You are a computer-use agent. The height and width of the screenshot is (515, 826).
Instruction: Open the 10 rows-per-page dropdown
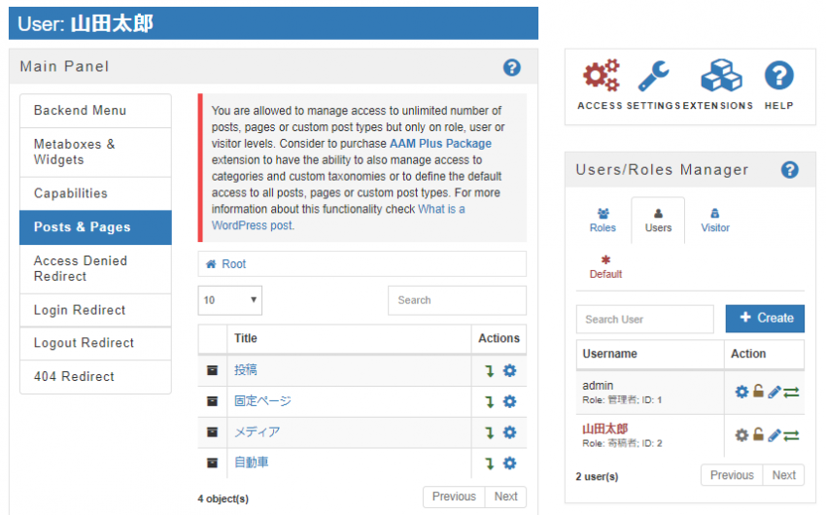coord(229,300)
